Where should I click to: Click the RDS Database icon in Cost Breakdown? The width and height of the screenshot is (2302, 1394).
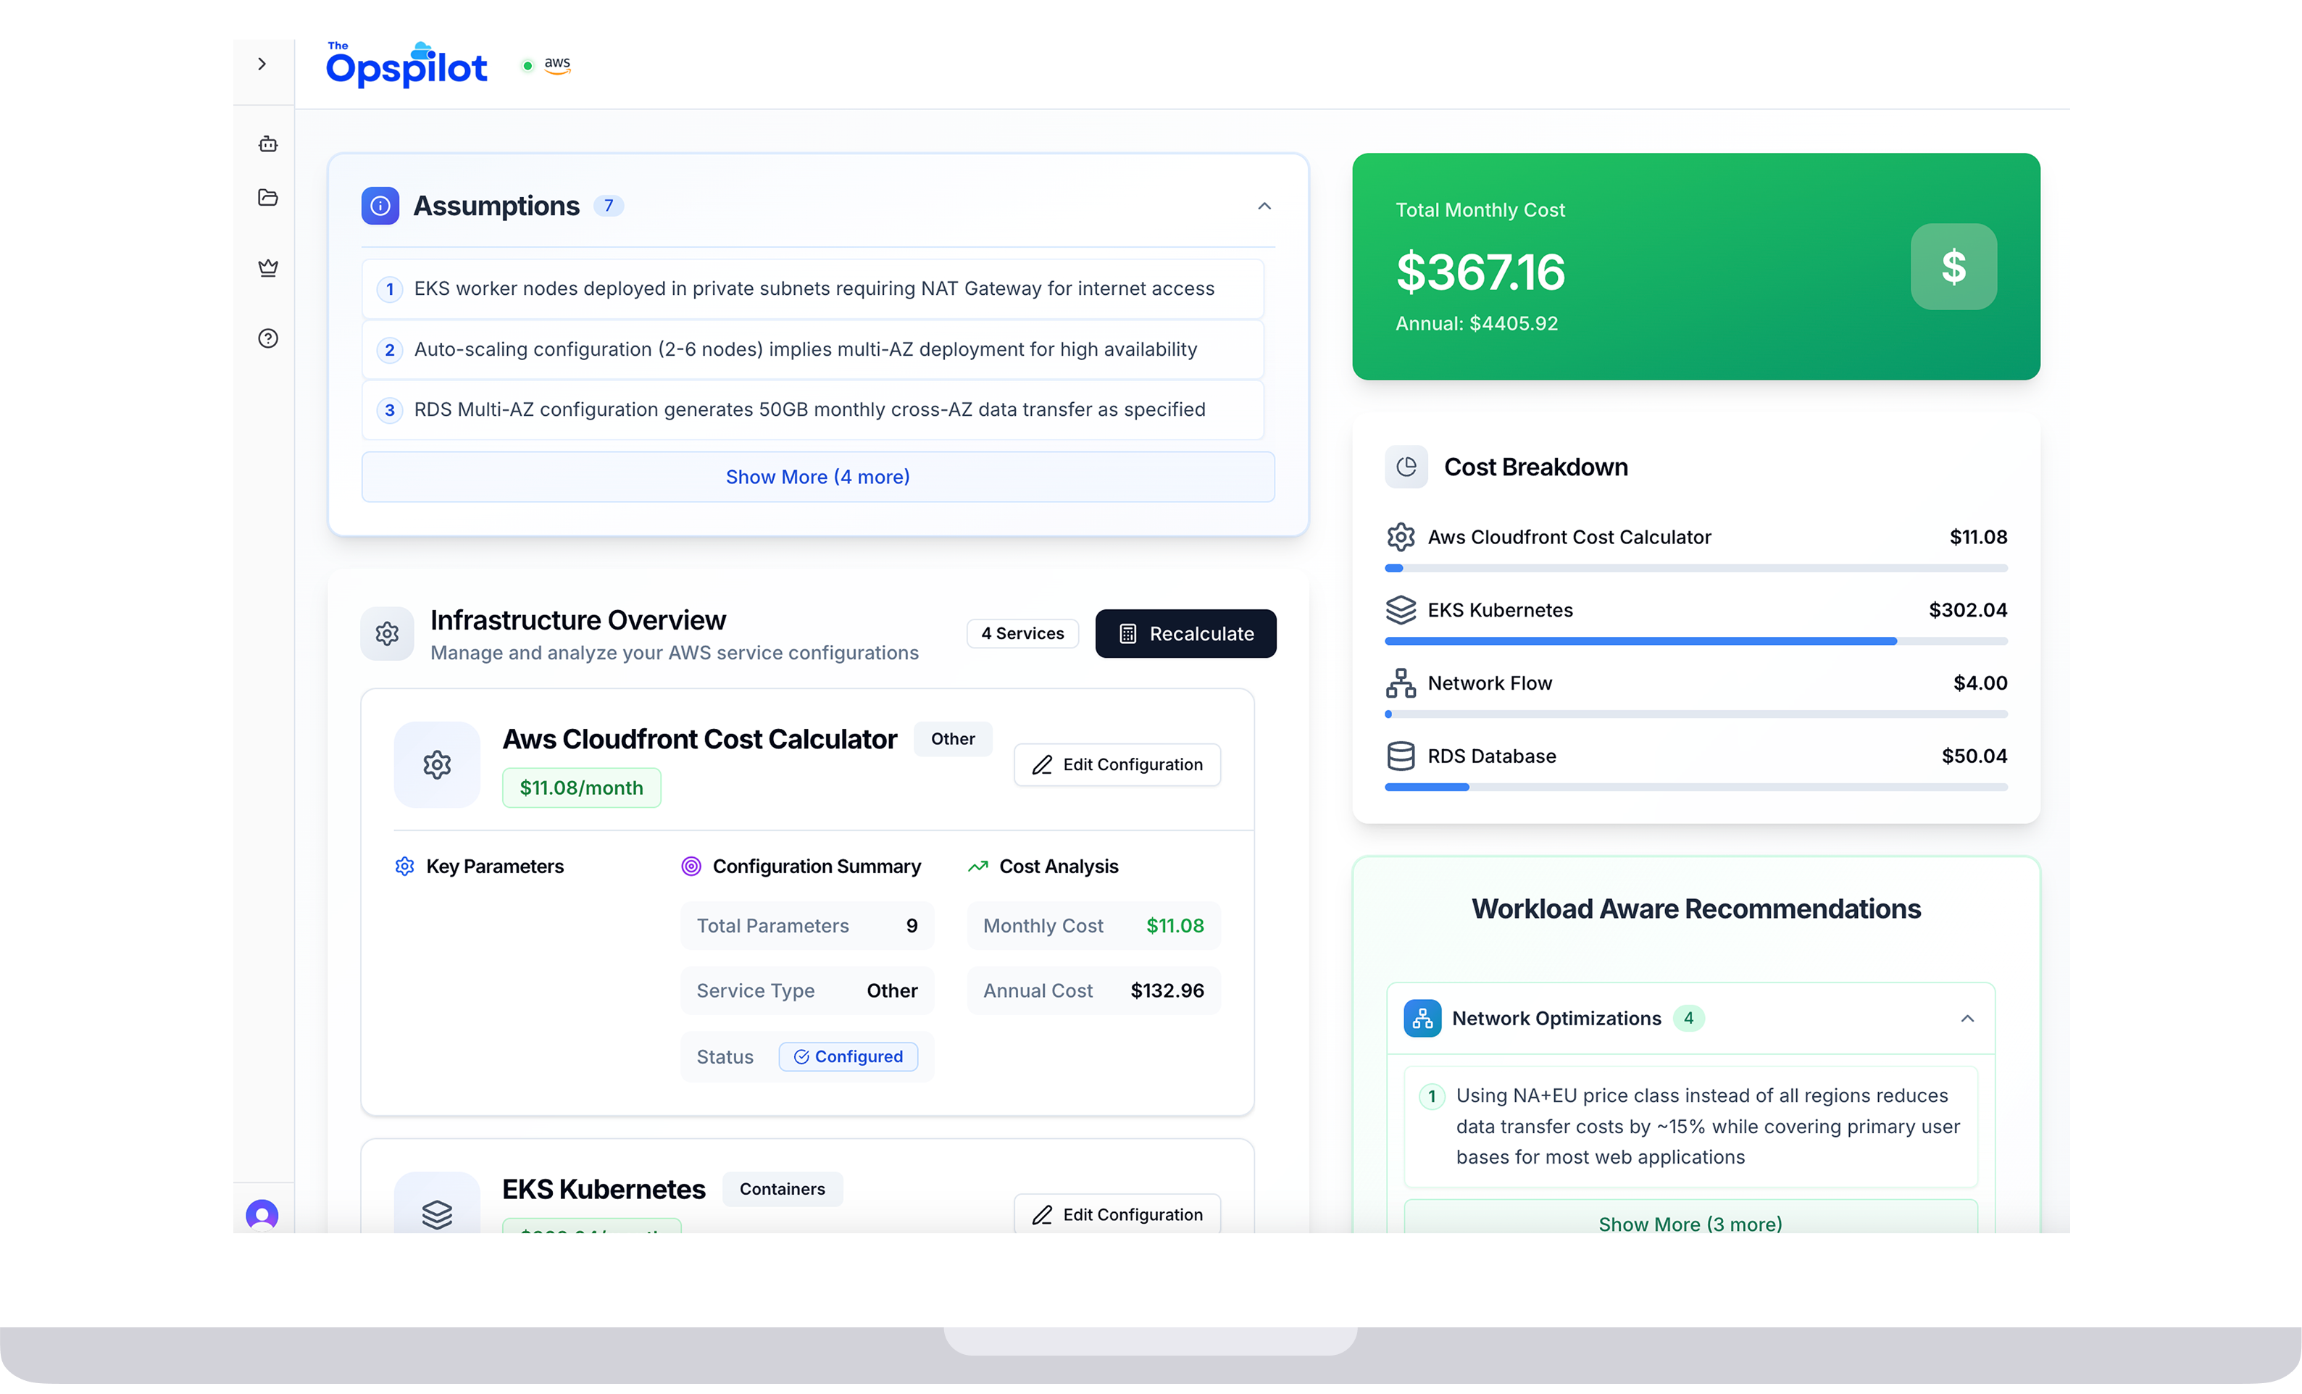[1401, 755]
